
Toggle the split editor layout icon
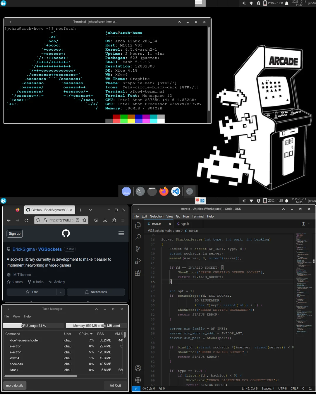coord(303,224)
